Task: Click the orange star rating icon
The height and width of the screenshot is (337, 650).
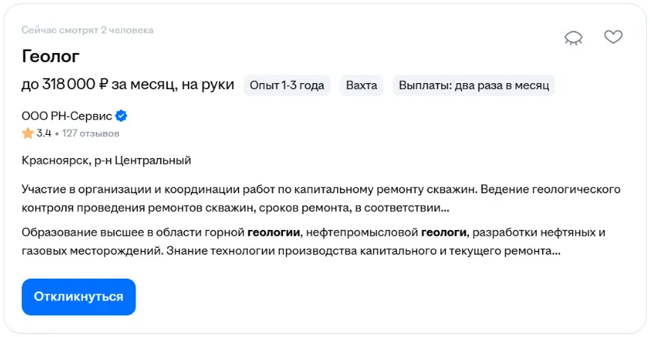Action: tap(28, 133)
